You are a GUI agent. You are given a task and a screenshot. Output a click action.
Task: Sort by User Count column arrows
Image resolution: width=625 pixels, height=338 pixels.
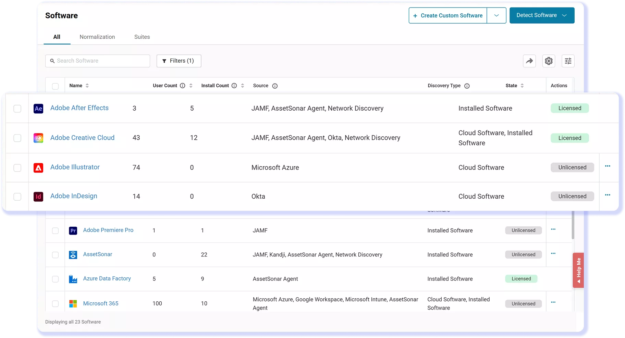point(191,86)
